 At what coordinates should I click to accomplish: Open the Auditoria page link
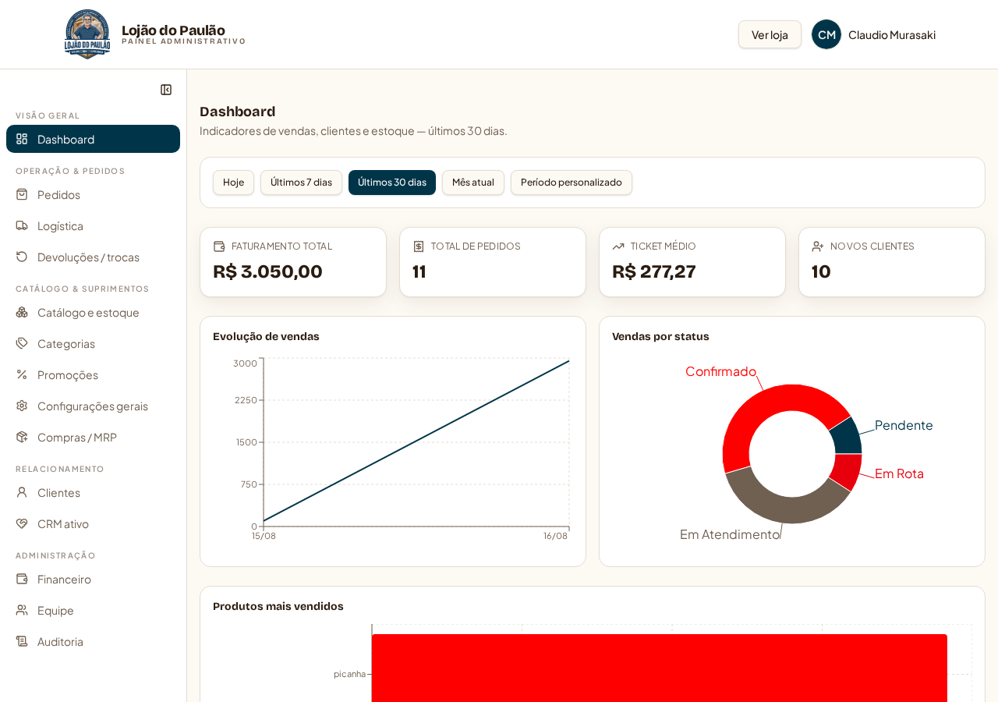click(x=93, y=641)
